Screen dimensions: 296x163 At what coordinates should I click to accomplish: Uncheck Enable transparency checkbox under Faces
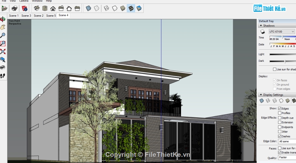pyautogui.click(x=279, y=152)
